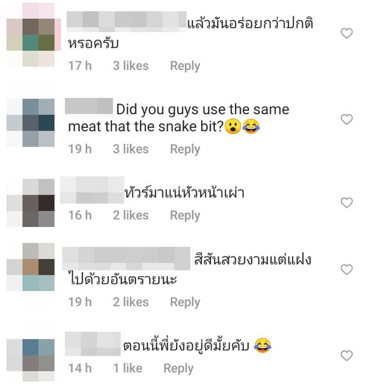
Task: View 1 like on 14 h comment
Action: click(x=128, y=369)
